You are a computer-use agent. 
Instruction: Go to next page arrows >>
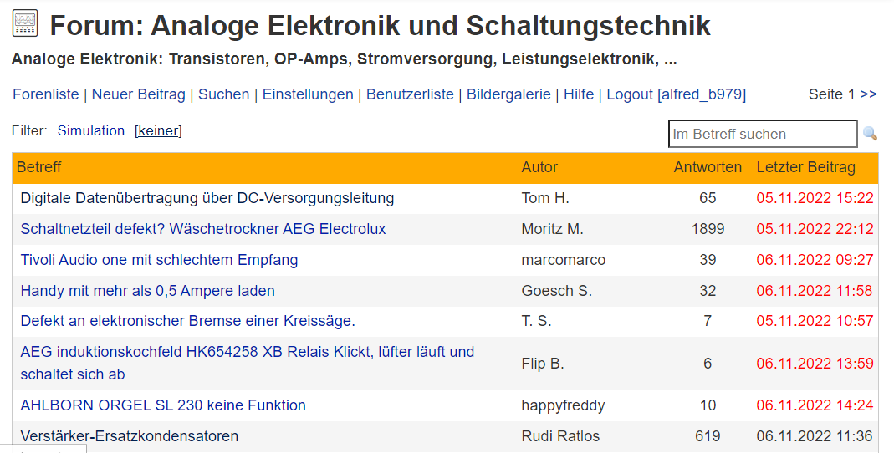point(868,94)
